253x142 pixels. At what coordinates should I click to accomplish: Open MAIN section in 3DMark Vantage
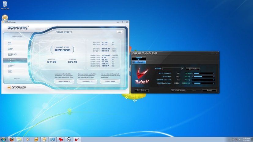click(x=10, y=43)
